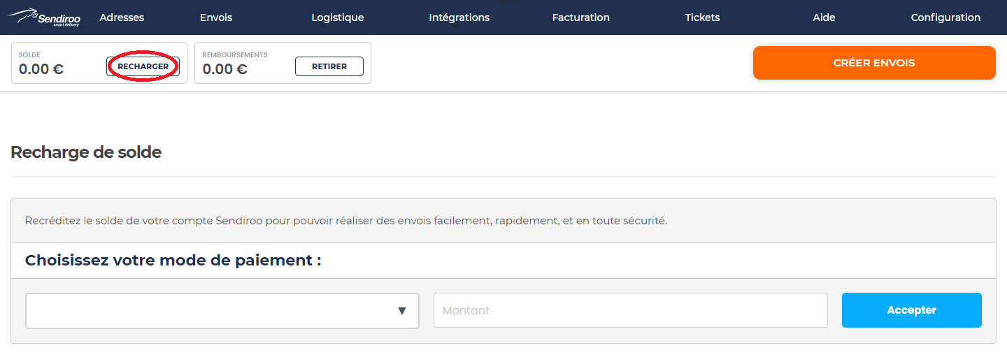The width and height of the screenshot is (1007, 357).
Task: Click the Recréditez le solde description text
Action: point(345,221)
